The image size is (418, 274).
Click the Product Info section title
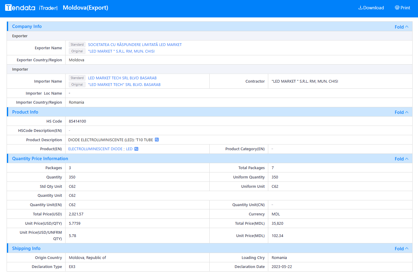[x=25, y=112]
